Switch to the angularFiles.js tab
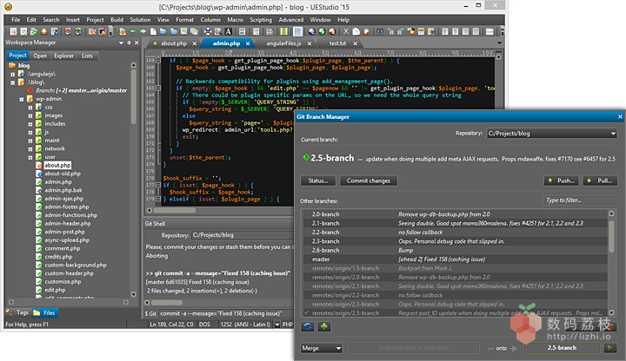 (283, 43)
